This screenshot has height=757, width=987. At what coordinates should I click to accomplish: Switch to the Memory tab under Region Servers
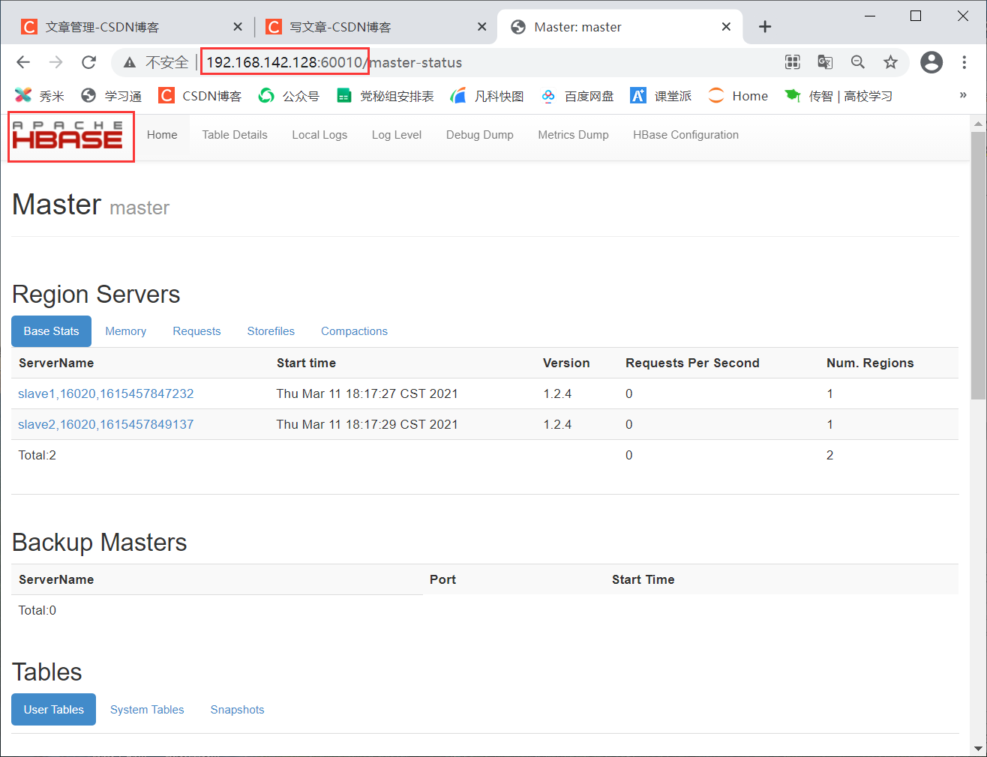(x=125, y=331)
